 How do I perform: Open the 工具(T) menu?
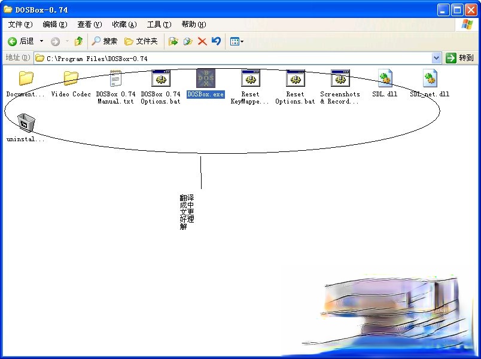[159, 25]
